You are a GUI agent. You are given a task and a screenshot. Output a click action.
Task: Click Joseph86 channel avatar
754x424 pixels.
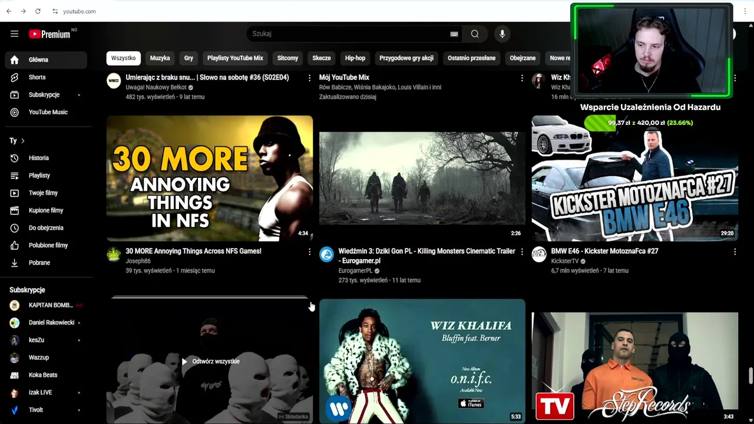tap(114, 254)
